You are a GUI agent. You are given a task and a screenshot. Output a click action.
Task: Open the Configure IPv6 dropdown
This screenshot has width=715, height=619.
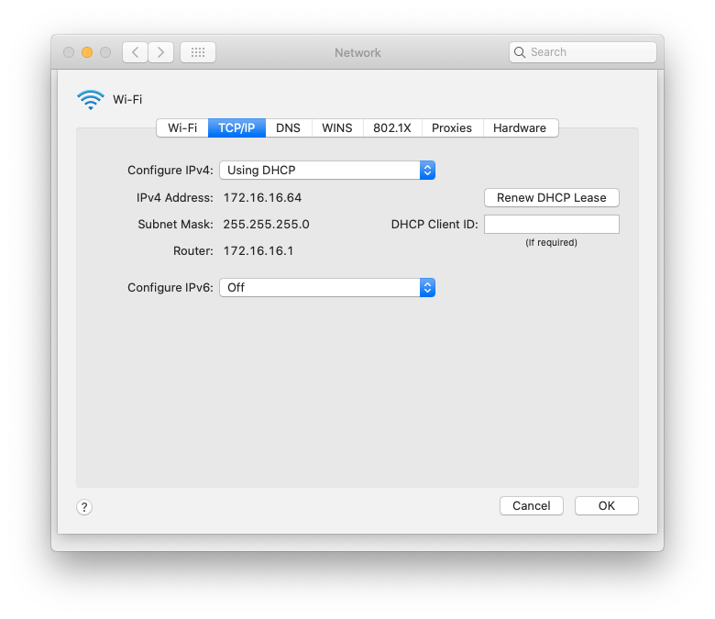(327, 288)
